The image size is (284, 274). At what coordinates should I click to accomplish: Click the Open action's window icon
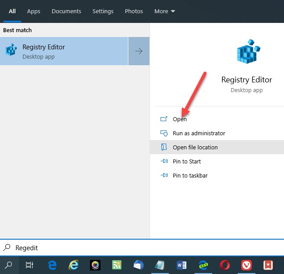click(x=164, y=119)
